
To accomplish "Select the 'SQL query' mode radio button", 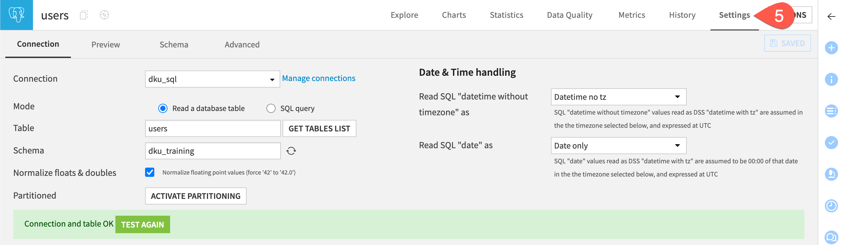I will point(271,108).
